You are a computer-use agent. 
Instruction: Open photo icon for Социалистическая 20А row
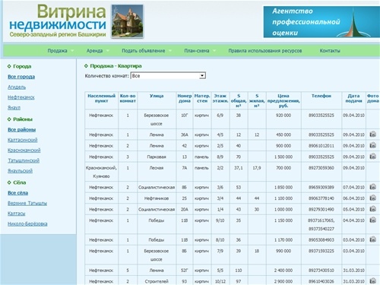372,209
